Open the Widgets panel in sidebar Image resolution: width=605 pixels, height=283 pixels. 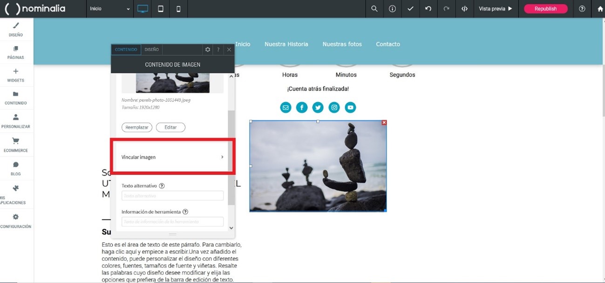[x=15, y=75]
